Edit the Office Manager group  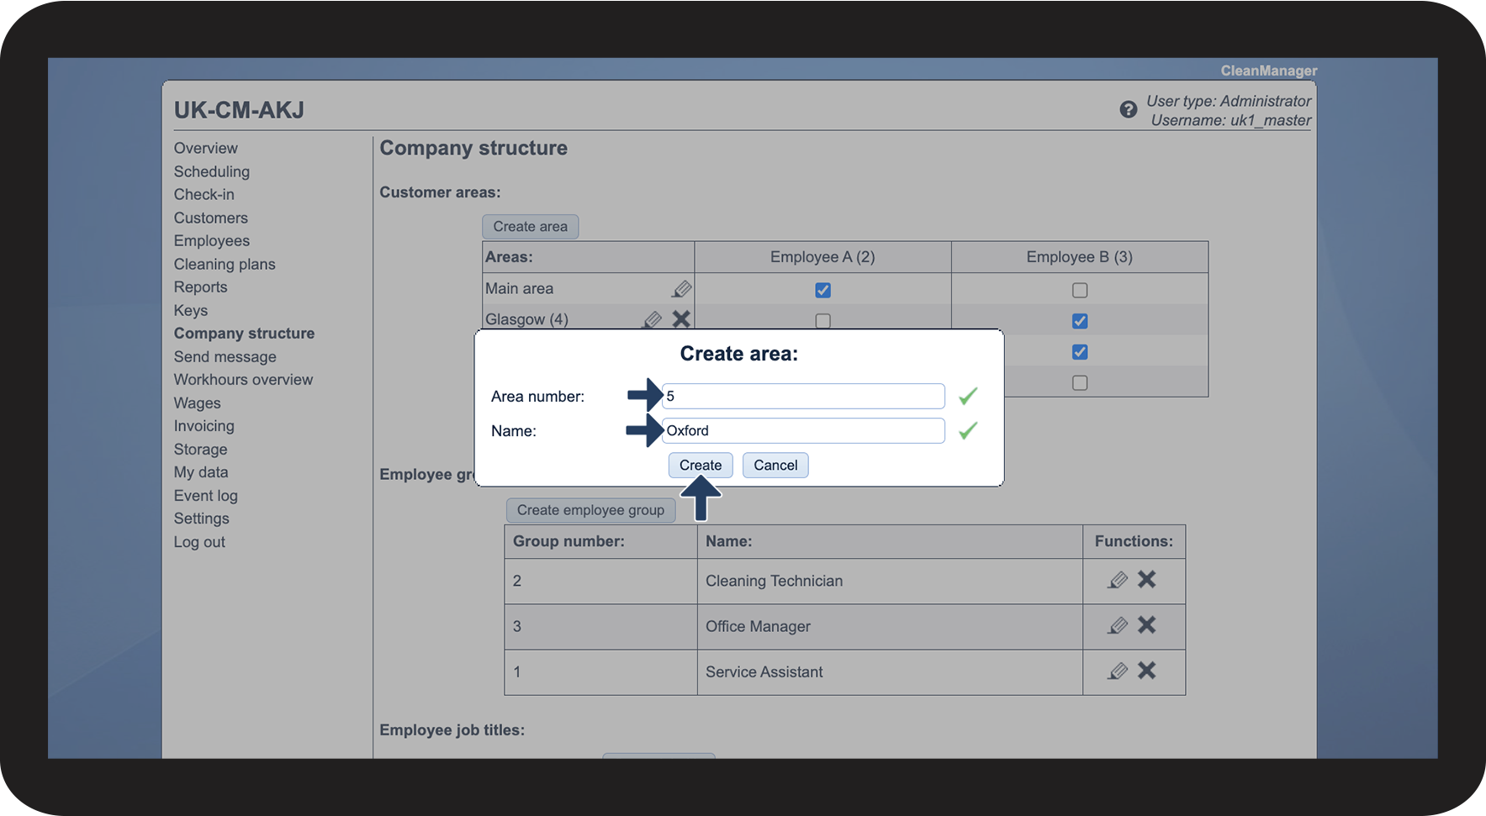[x=1118, y=625]
